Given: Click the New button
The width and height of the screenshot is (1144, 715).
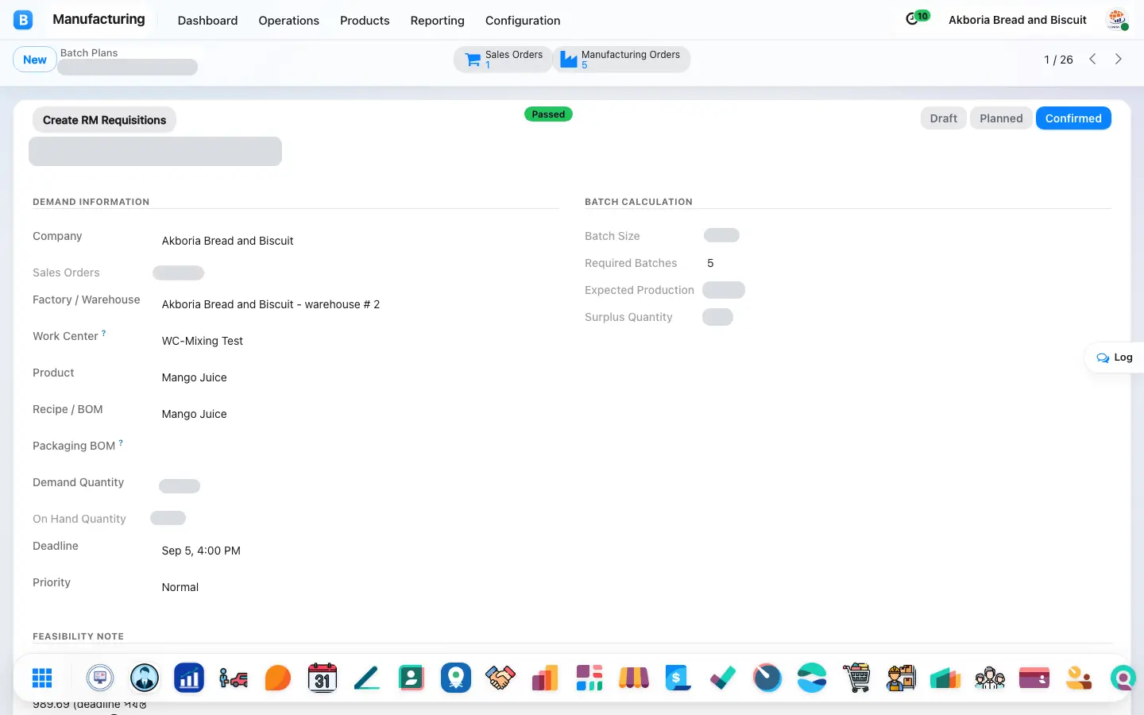Looking at the screenshot, I should pyautogui.click(x=35, y=60).
